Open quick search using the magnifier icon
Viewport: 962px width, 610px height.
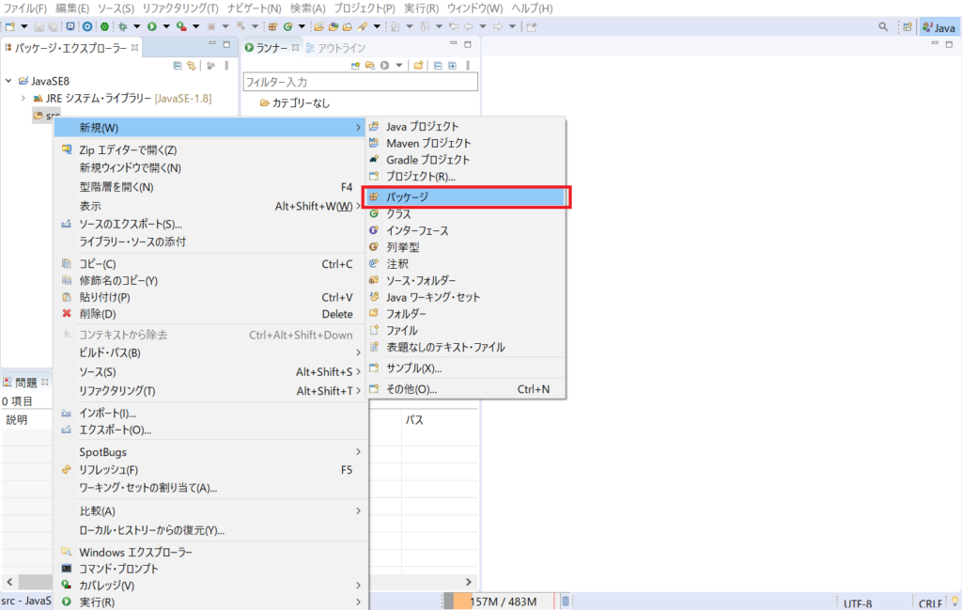click(x=884, y=27)
